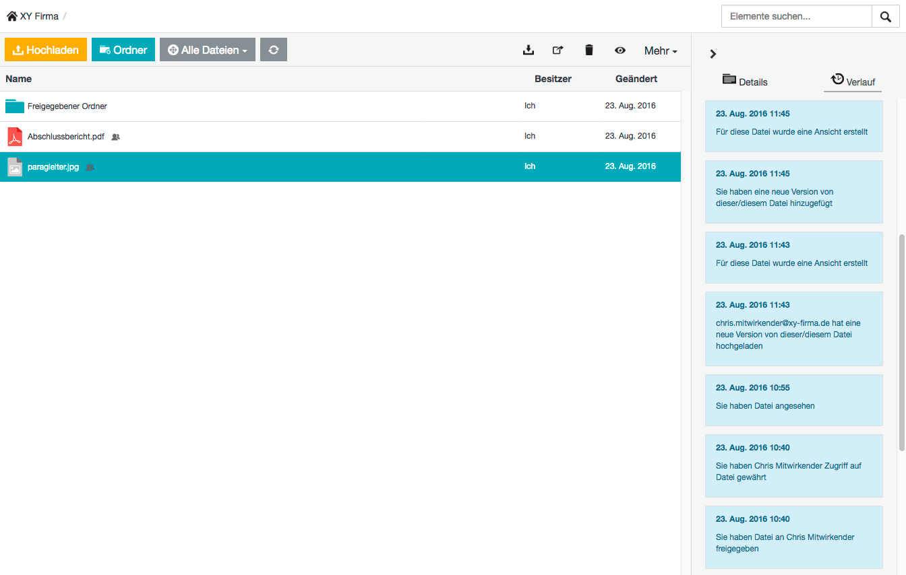Click the eye preview icon
Viewport: 906px width, 575px height.
(x=620, y=50)
